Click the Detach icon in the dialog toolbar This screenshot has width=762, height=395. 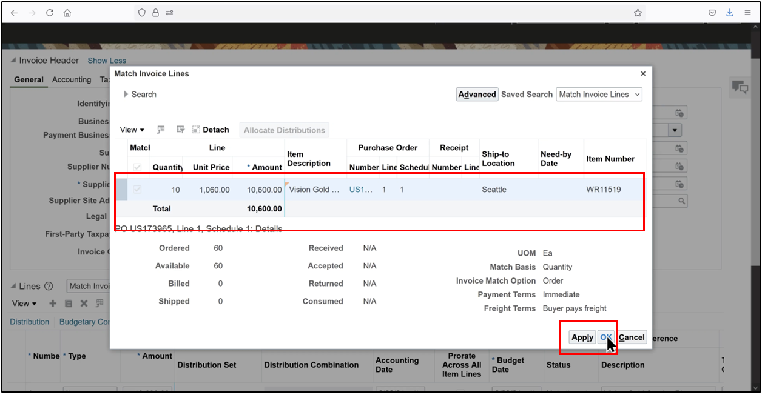[195, 130]
